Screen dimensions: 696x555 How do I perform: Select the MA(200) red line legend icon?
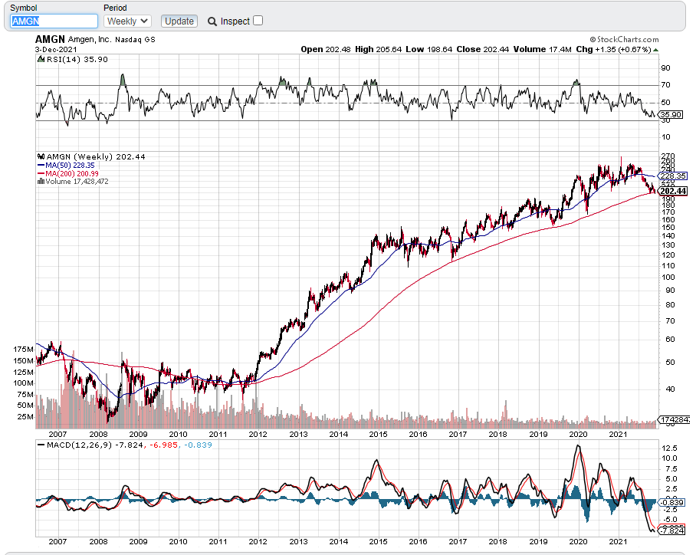coord(41,172)
